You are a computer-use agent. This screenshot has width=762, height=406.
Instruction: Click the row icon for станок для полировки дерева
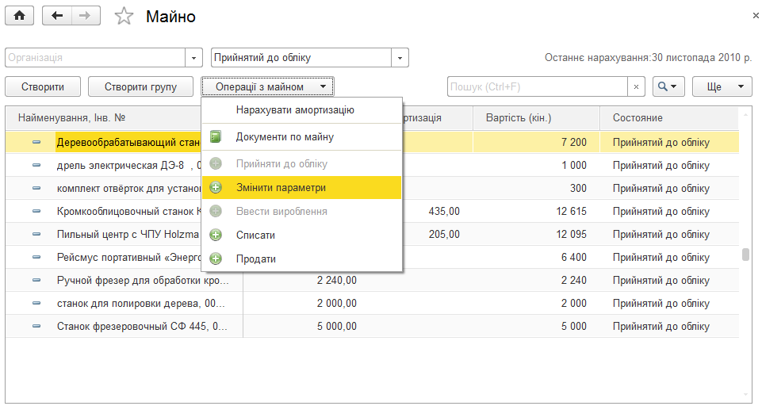coord(36,303)
